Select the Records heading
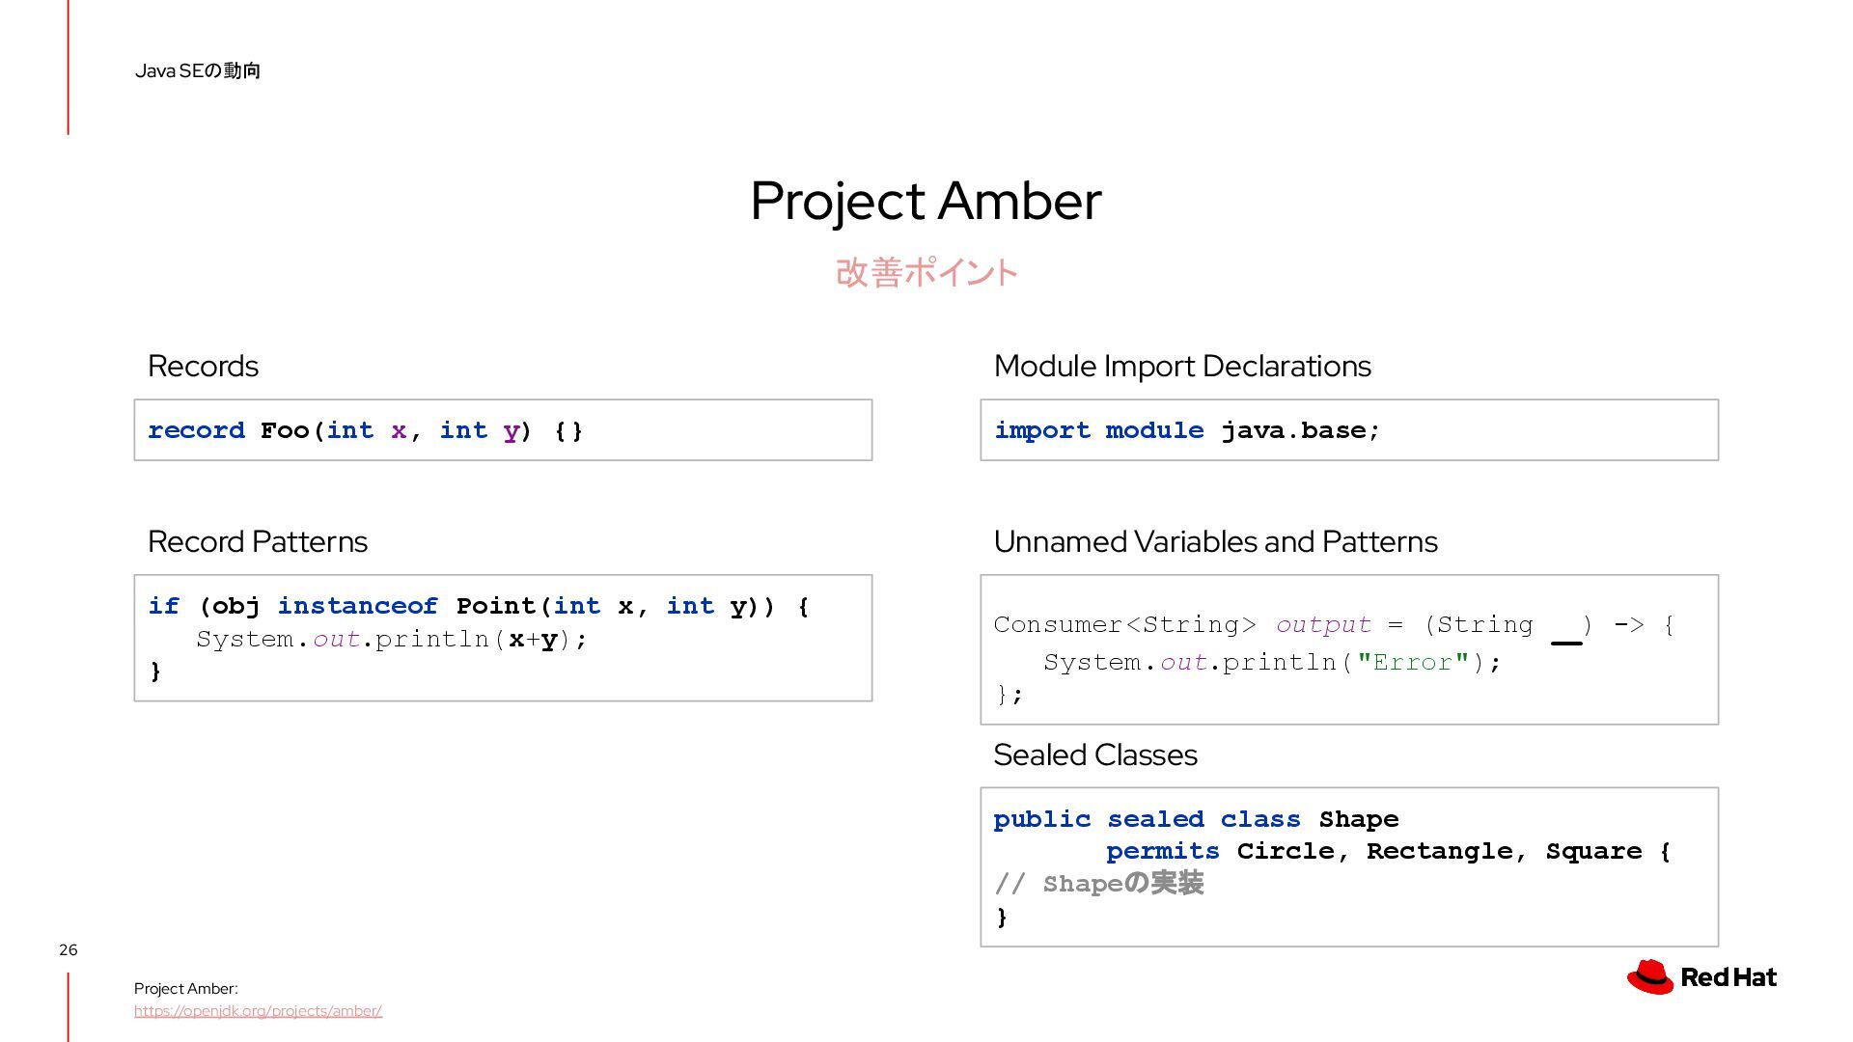 coord(203,367)
